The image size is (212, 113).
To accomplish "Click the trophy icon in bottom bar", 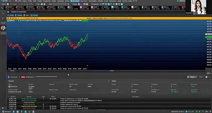I will point(22,112).
